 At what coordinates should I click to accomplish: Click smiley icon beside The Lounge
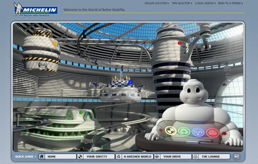click(195, 156)
